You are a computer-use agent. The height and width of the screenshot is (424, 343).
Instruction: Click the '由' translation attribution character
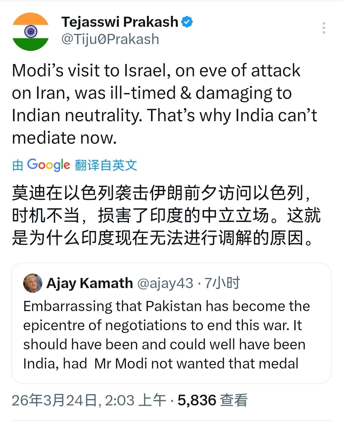[x=17, y=165]
